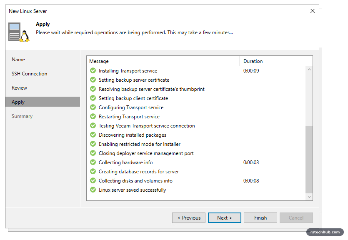
Task: Proceed with the Next button
Action: [x=224, y=218]
